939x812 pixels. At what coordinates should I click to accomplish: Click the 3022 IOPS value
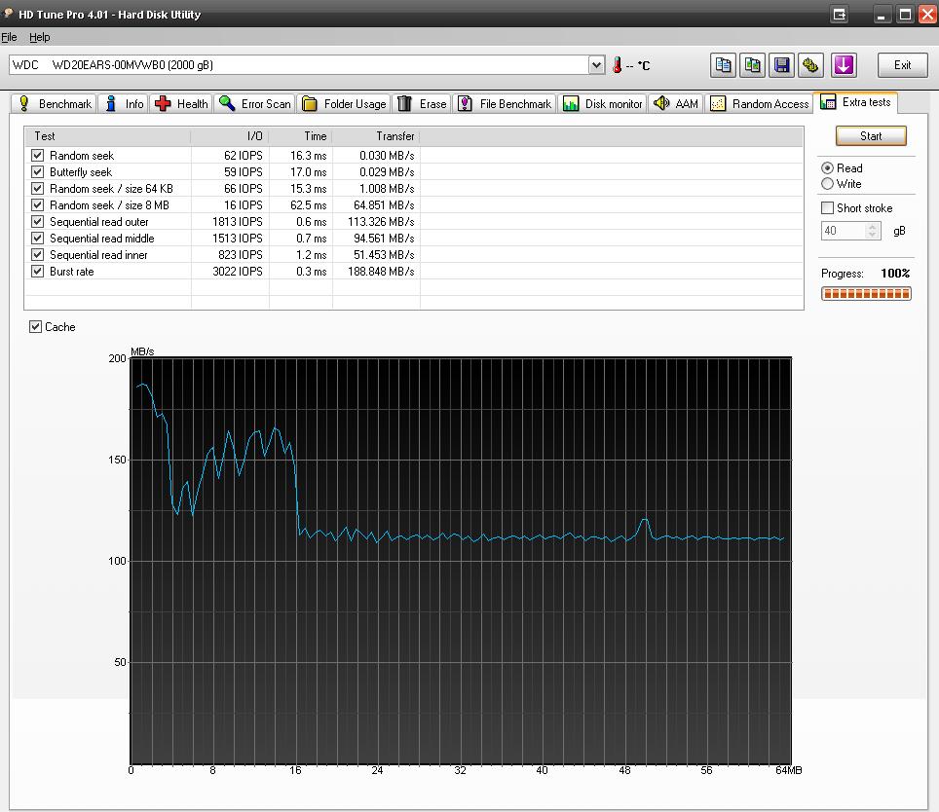[x=238, y=271]
